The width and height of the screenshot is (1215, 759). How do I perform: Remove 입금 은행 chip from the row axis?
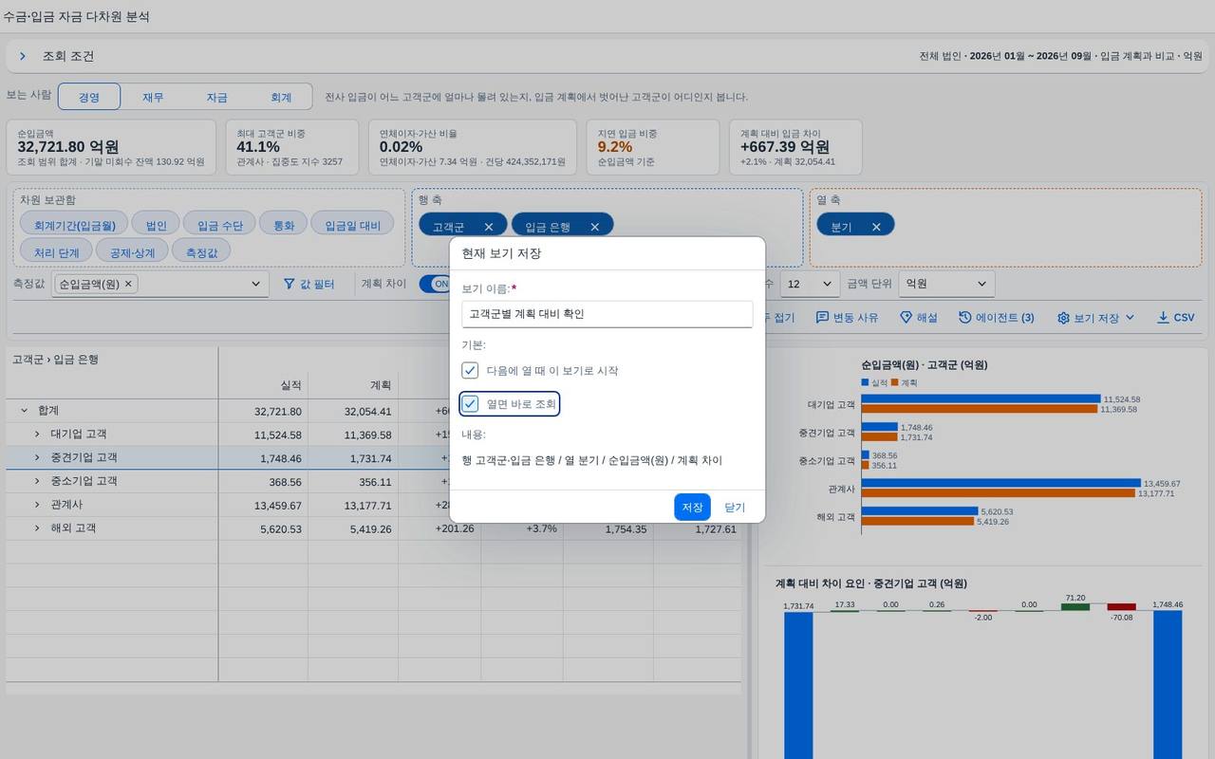click(595, 227)
